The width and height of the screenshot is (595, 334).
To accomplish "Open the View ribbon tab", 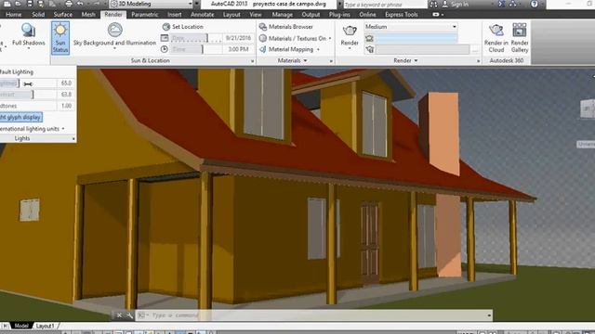I will pos(256,15).
